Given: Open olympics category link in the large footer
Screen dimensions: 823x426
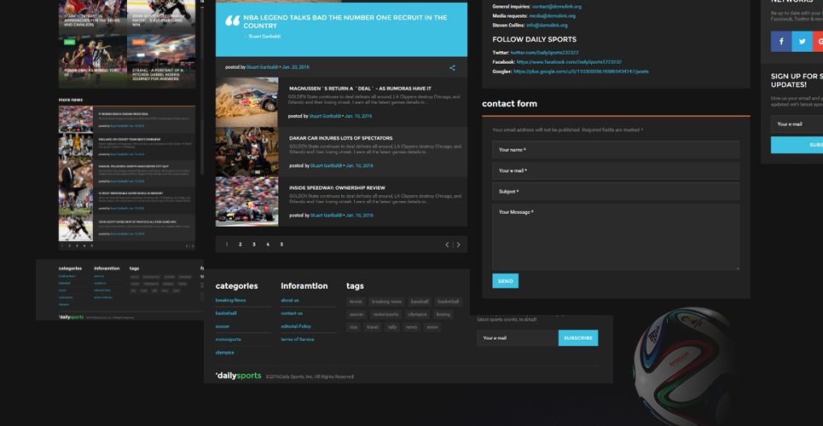Looking at the screenshot, I should 224,353.
